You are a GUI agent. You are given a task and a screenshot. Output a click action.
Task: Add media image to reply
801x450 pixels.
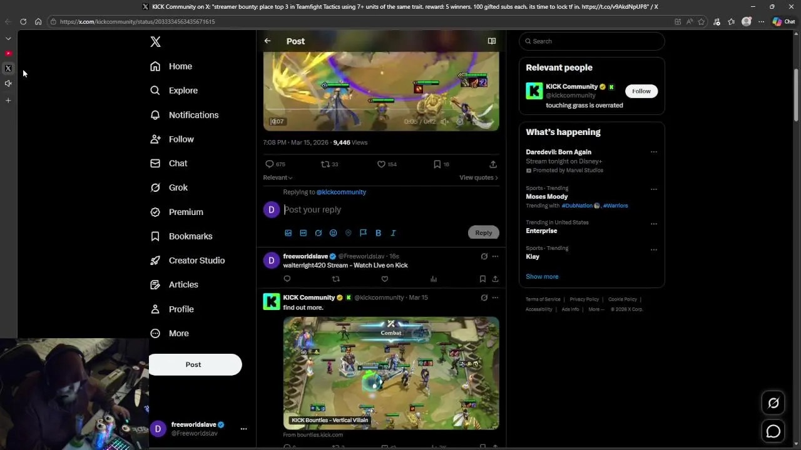[x=288, y=233]
